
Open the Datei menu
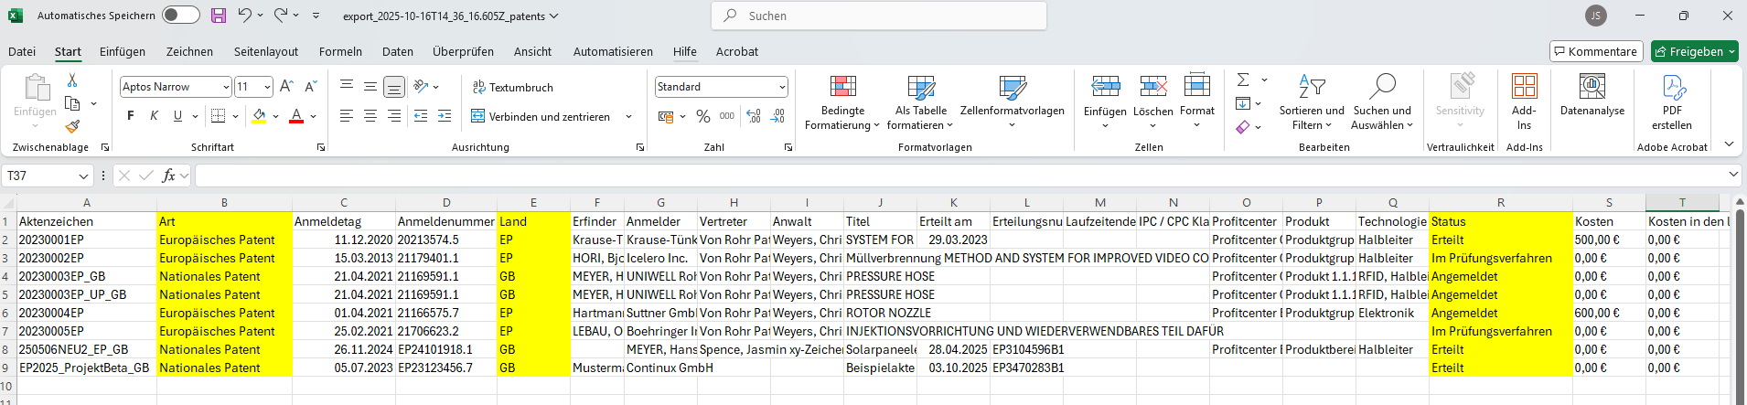[22, 51]
